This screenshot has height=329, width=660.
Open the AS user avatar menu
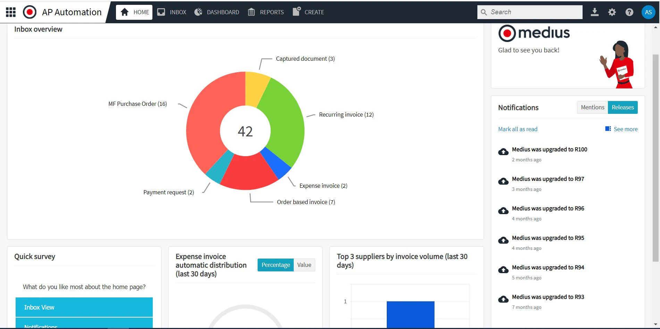pos(648,11)
